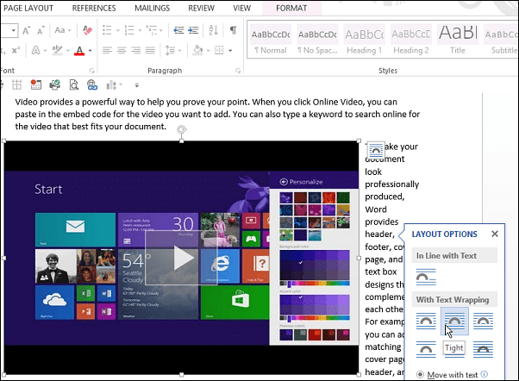
Task: Click the Move with text info icon
Action: (x=485, y=374)
